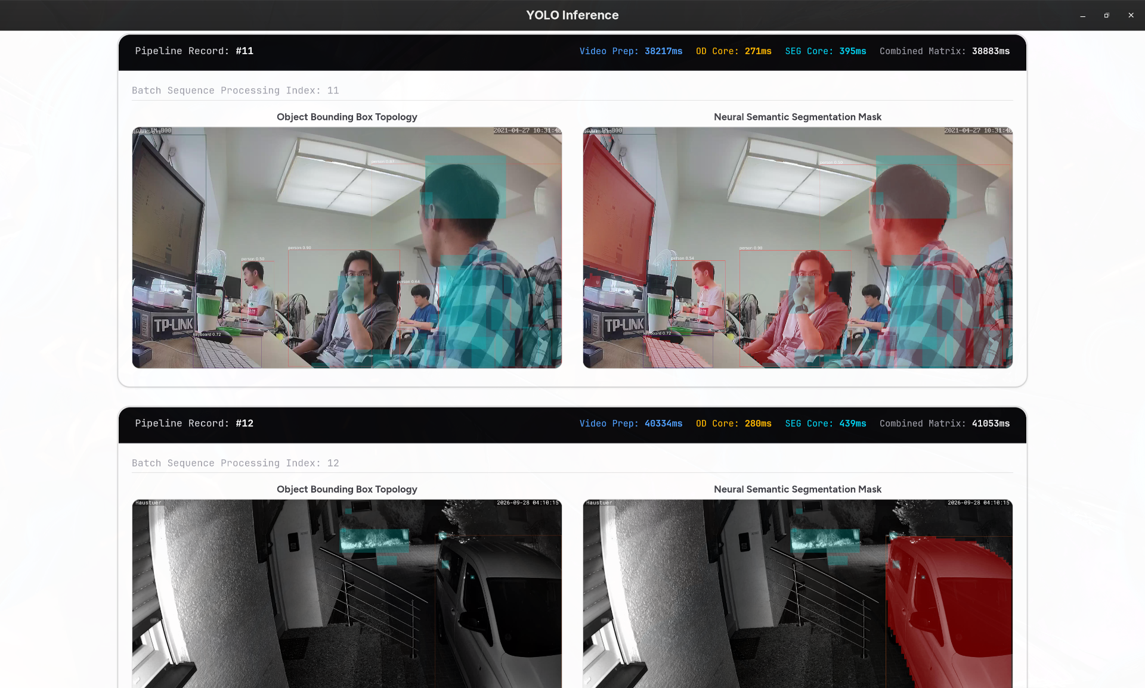Open Record #12 segmentation mask image
The width and height of the screenshot is (1145, 688).
coord(798,593)
